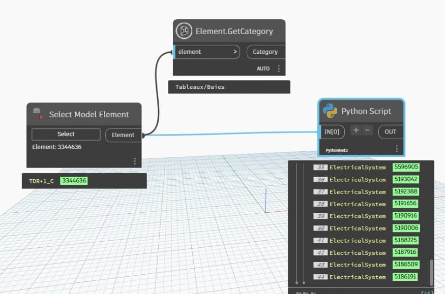Screen dimensions: 445x294
Task: Click the element input port
Action: 207,52
